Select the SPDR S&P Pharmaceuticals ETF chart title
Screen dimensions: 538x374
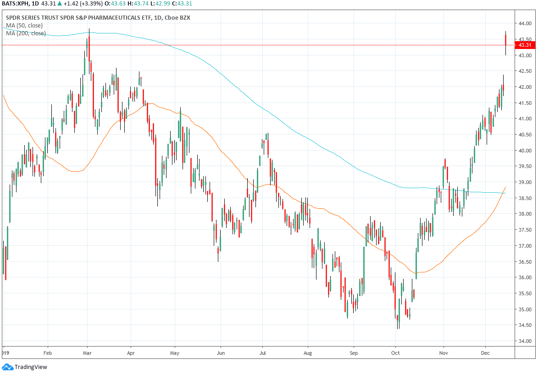coord(98,17)
